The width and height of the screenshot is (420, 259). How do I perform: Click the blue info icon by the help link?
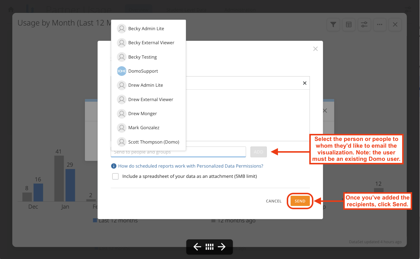(114, 166)
